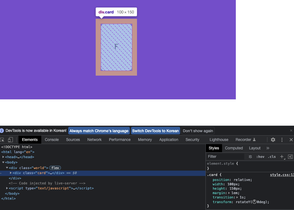Viewport: 294px width, 210px height.
Task: Click the transition 1s value
Action: coord(241,197)
